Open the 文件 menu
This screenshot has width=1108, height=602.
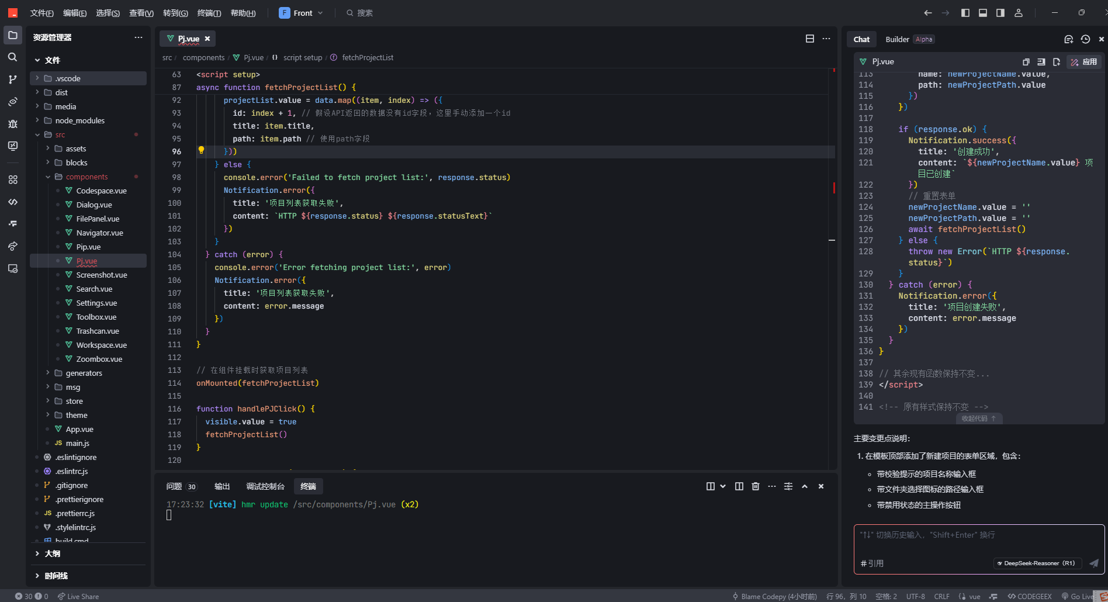pos(42,13)
